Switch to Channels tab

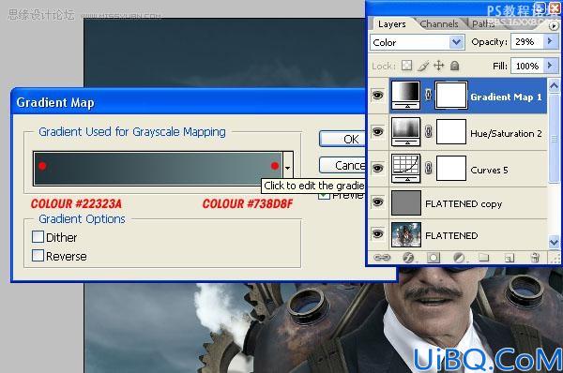click(439, 24)
